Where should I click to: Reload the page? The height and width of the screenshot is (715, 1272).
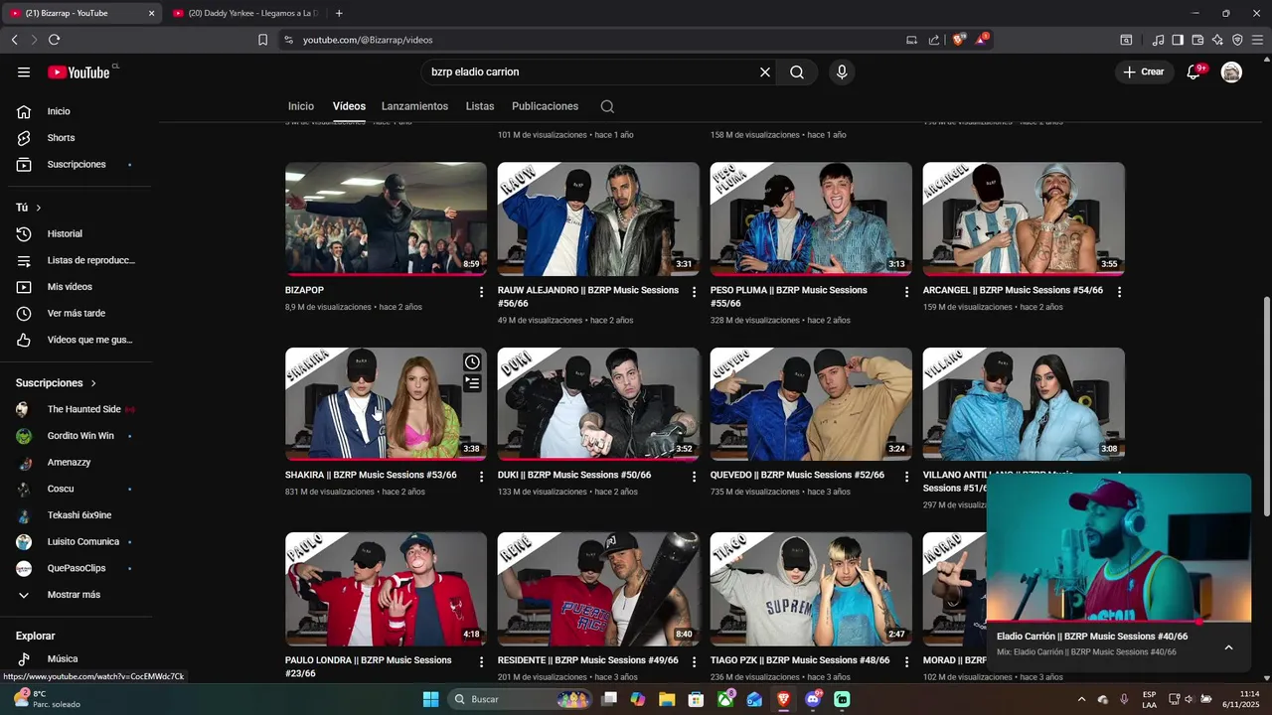(54, 40)
